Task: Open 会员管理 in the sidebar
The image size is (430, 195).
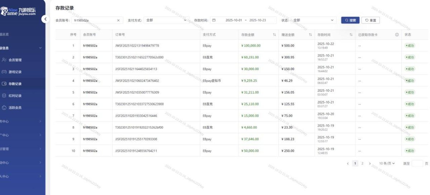Action: 15,60
